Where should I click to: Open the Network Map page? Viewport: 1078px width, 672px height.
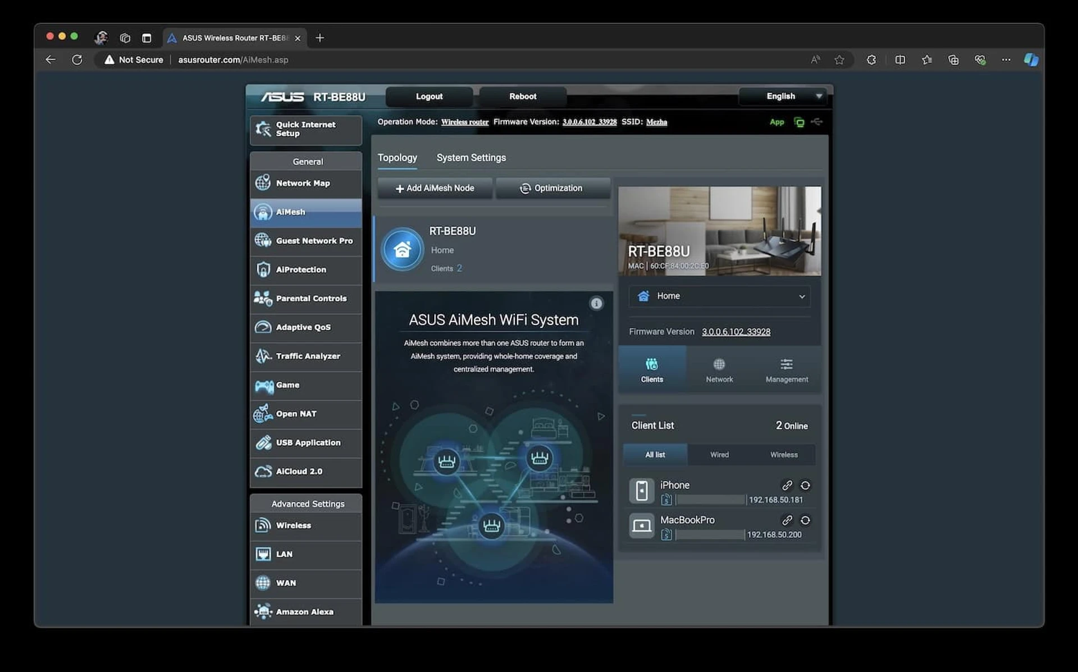[306, 184]
